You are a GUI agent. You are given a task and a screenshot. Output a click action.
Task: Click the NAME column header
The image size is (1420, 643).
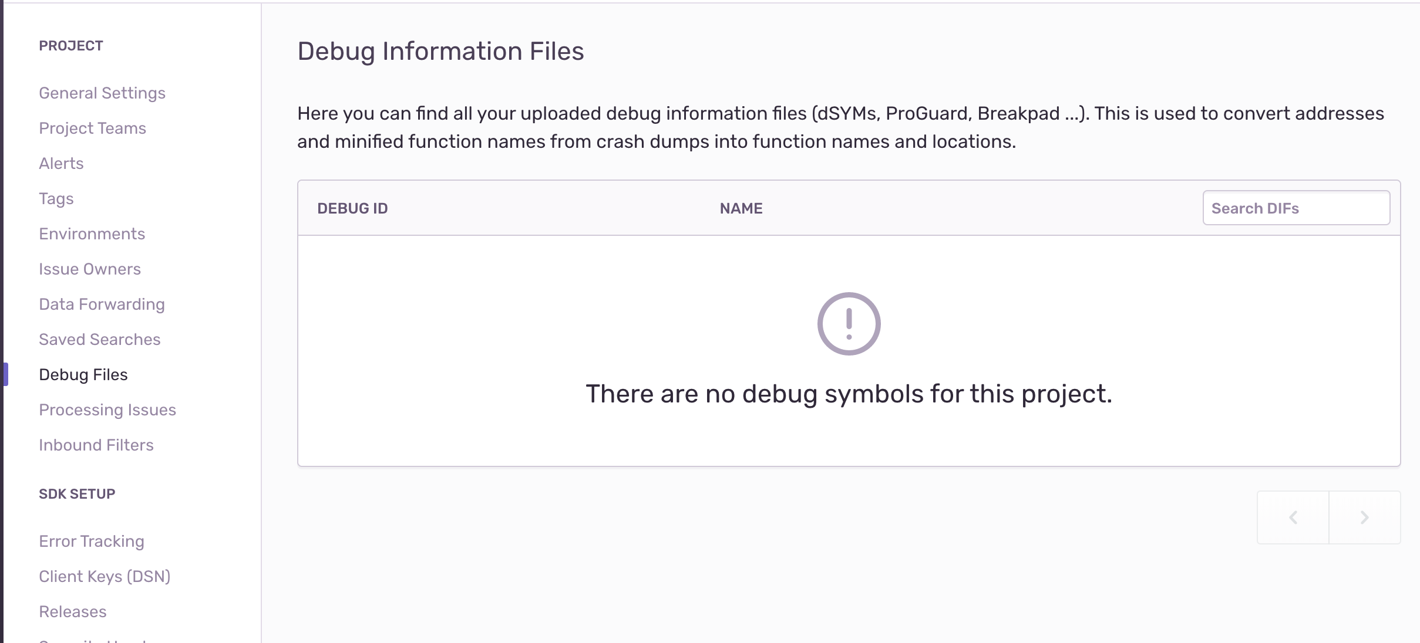click(741, 209)
